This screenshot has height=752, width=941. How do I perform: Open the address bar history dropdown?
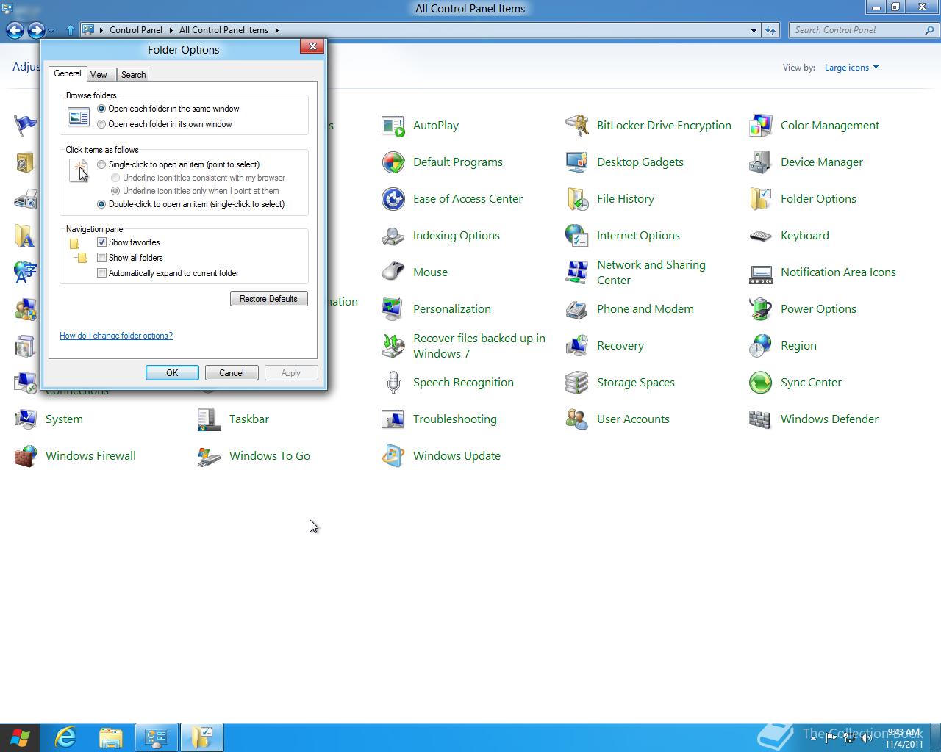753,30
